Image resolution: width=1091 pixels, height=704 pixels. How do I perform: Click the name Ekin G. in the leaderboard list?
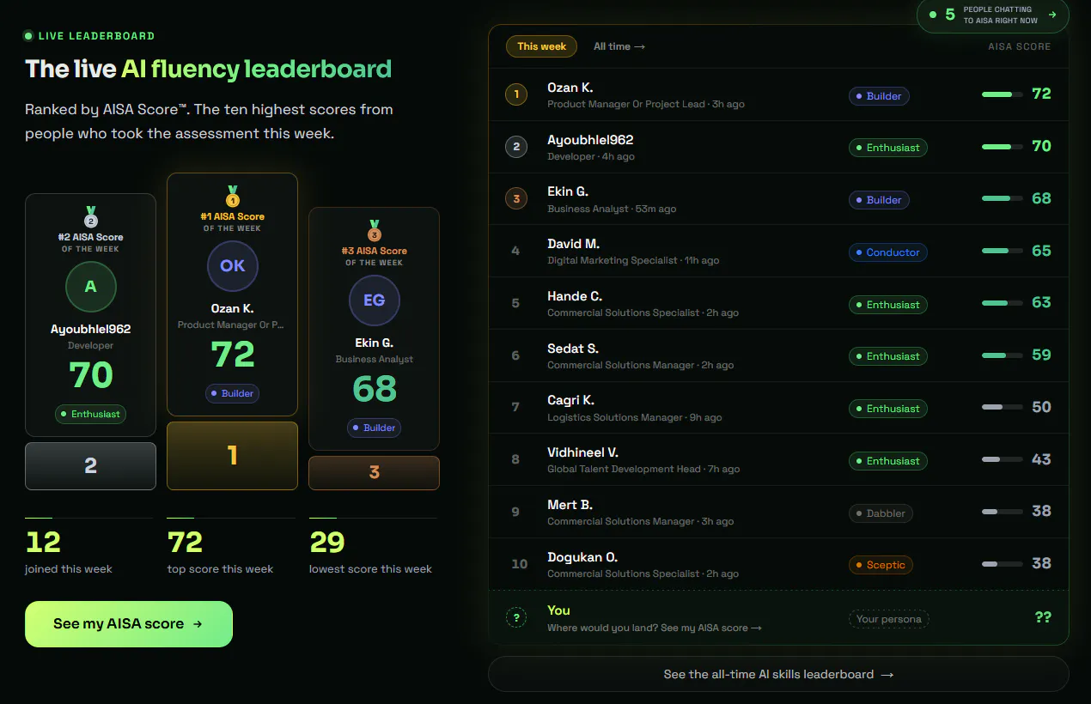tap(568, 191)
